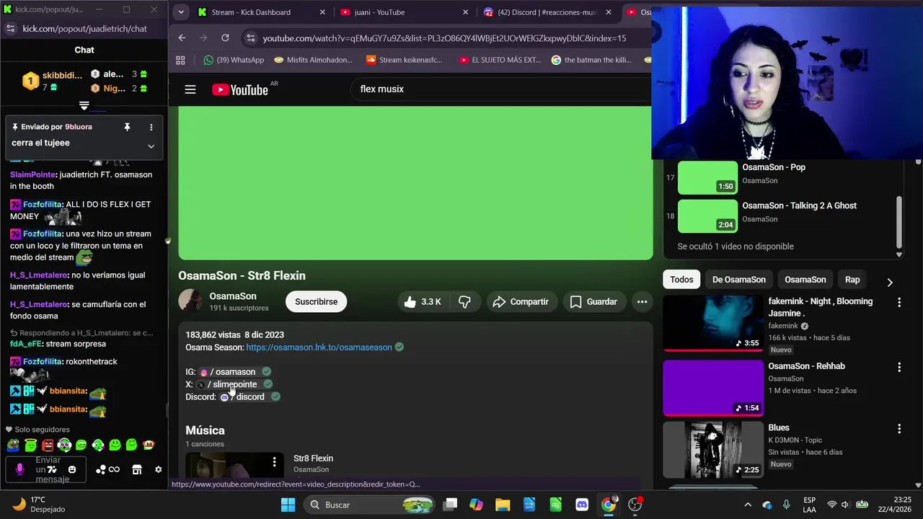This screenshot has height=519, width=923.
Task: Go back in Chrome browser
Action: tap(182, 37)
